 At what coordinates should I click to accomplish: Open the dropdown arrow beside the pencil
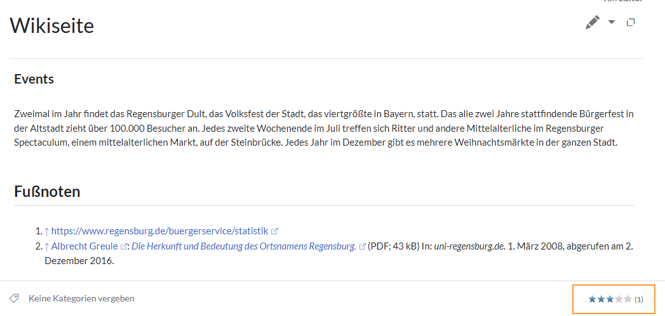point(611,22)
